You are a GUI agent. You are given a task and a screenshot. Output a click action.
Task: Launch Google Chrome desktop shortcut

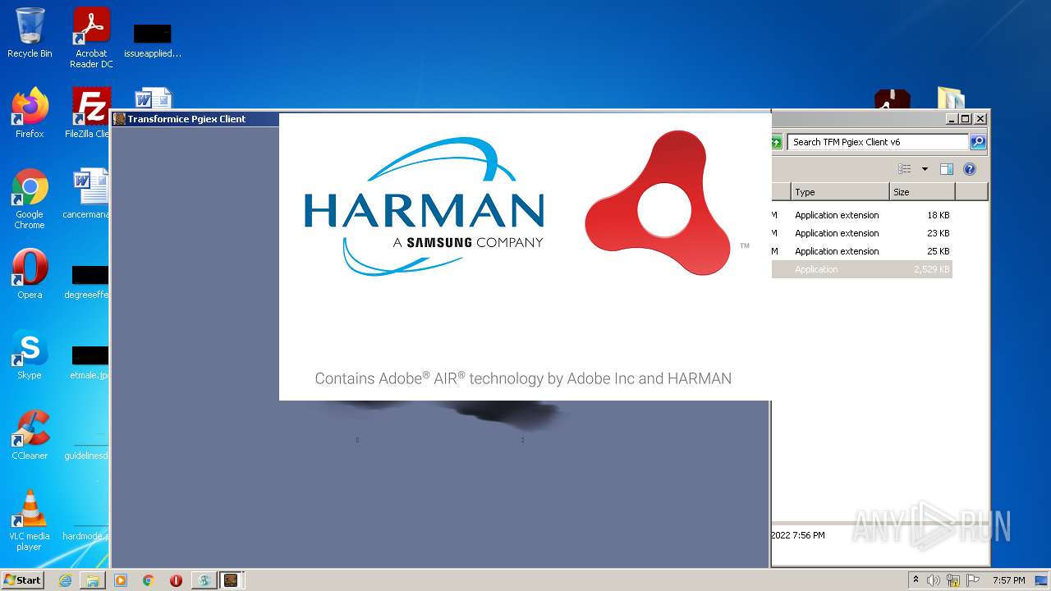click(x=30, y=199)
